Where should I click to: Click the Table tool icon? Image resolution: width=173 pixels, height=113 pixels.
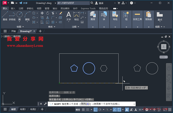coord(82,22)
